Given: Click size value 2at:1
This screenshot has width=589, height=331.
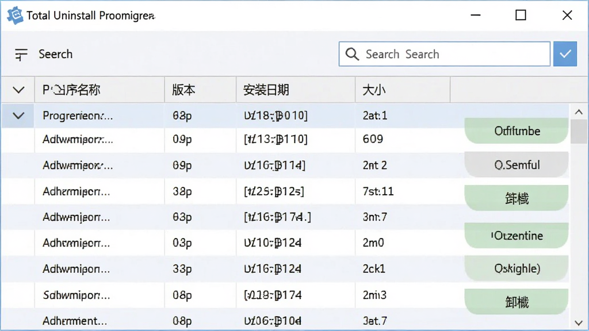Looking at the screenshot, I should 375,116.
